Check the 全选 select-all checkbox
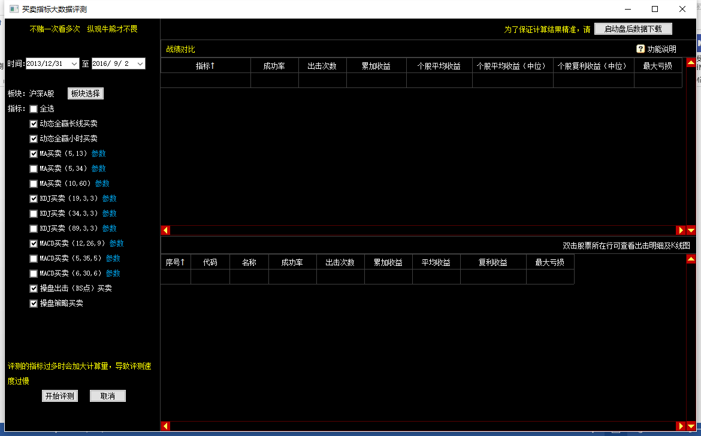 point(34,109)
